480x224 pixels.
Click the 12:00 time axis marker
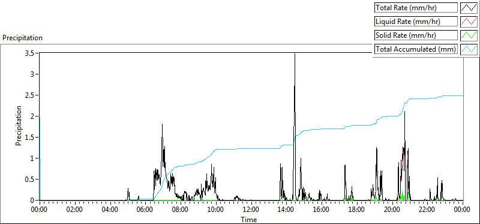coord(251,210)
